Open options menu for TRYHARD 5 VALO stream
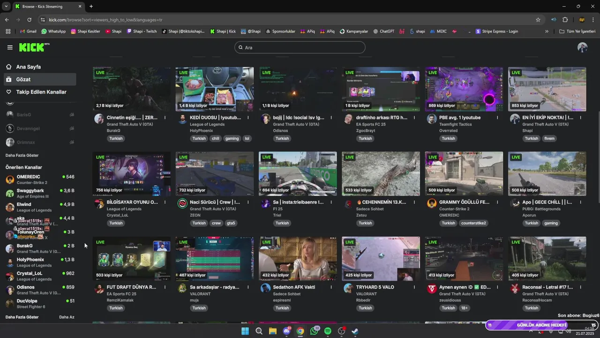Viewport: 600px width, 338px height. (414, 287)
